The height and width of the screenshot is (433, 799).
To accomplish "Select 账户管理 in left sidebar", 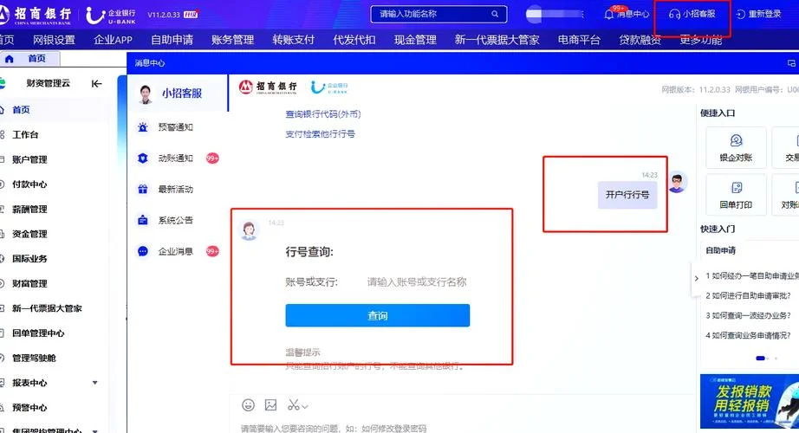I will 29,159.
